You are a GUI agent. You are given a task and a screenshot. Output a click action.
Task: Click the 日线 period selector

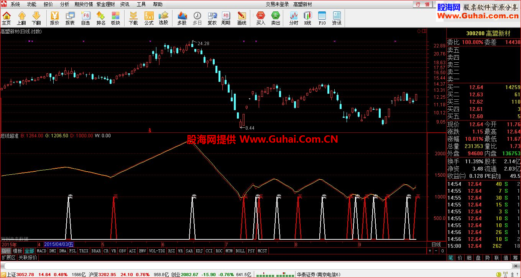tap(436, 244)
